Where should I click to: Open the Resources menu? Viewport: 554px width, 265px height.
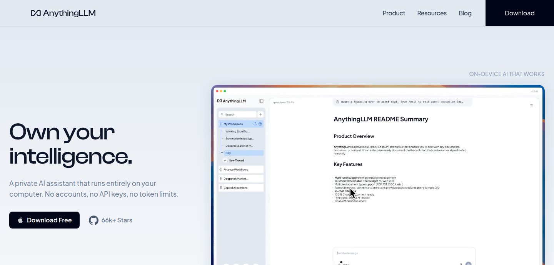432,13
